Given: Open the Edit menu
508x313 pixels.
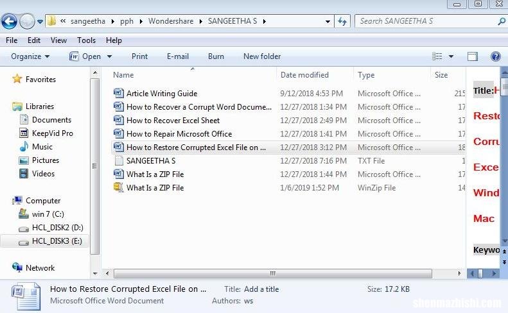Looking at the screenshot, I should click(34, 40).
